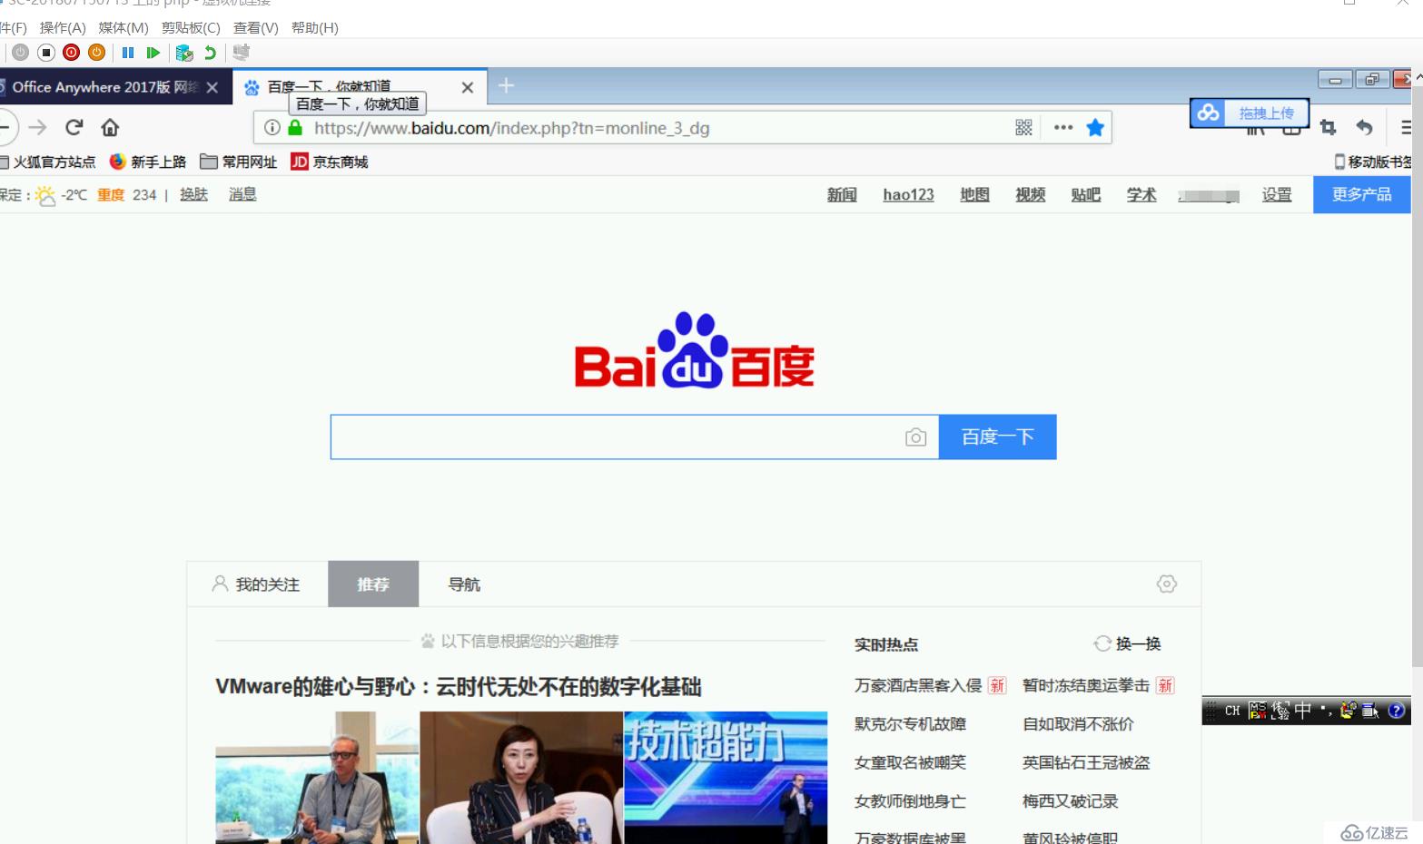Image resolution: width=1423 pixels, height=844 pixels.
Task: Switch to the 导航 tab
Action: click(x=464, y=584)
